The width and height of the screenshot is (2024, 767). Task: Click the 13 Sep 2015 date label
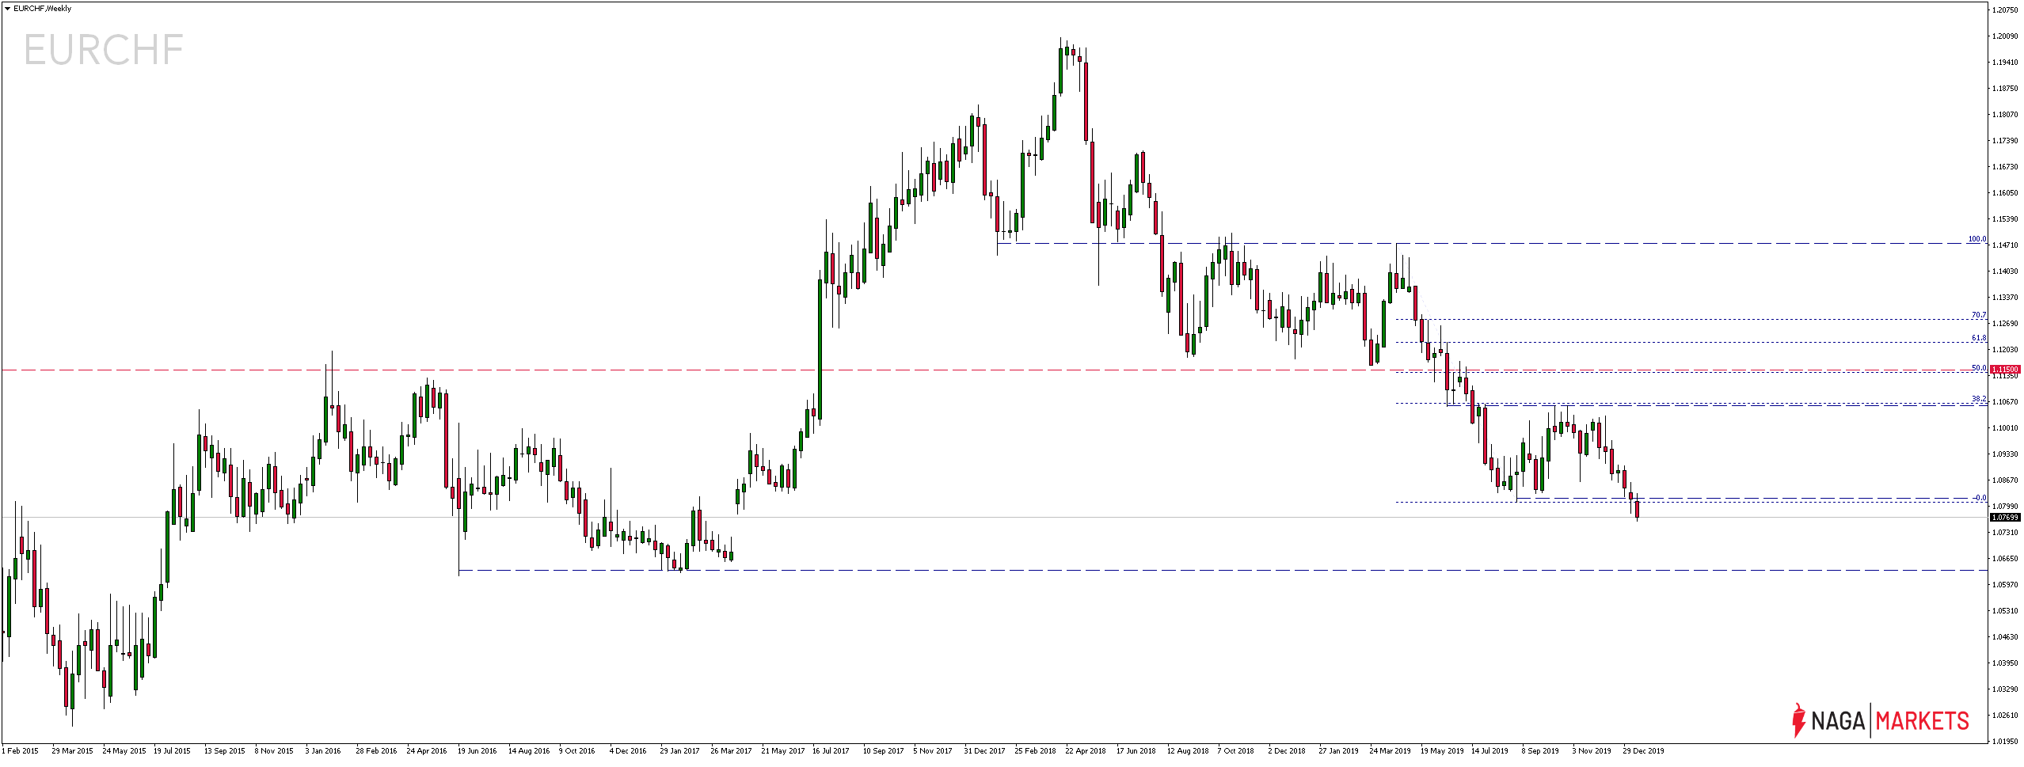click(x=225, y=751)
